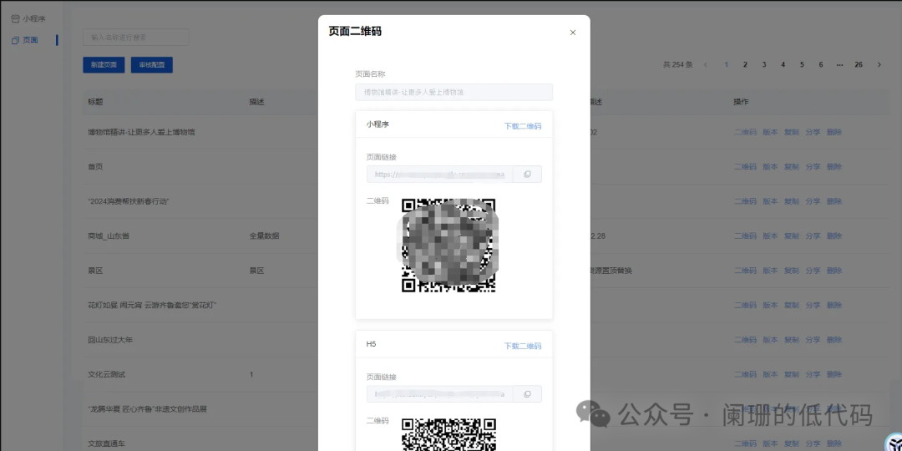Open 二维码 for 商城_山东省 row
The height and width of the screenshot is (451, 902).
click(745, 236)
